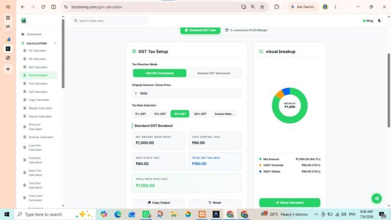Select Gst Calculator in sidebar
The height and width of the screenshot is (220, 391).
tap(38, 75)
